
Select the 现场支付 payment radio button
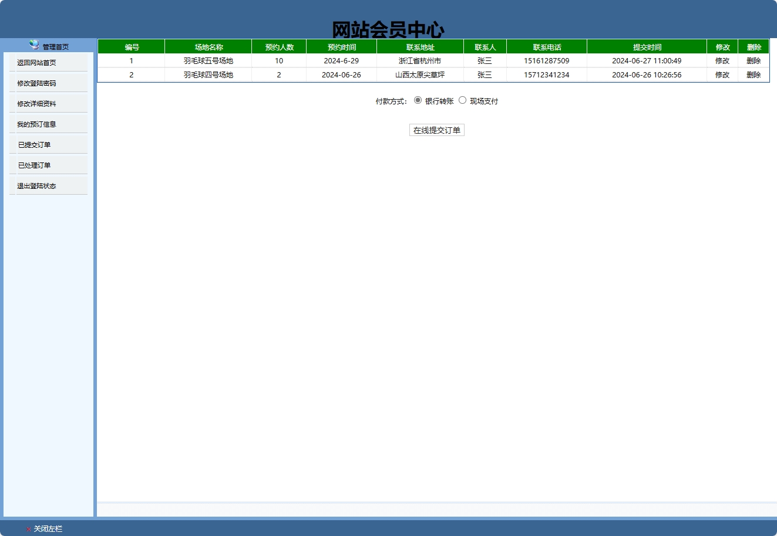click(x=463, y=101)
